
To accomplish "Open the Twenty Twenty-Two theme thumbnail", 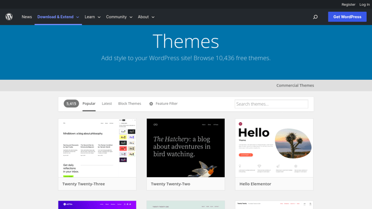I will coord(185,148).
